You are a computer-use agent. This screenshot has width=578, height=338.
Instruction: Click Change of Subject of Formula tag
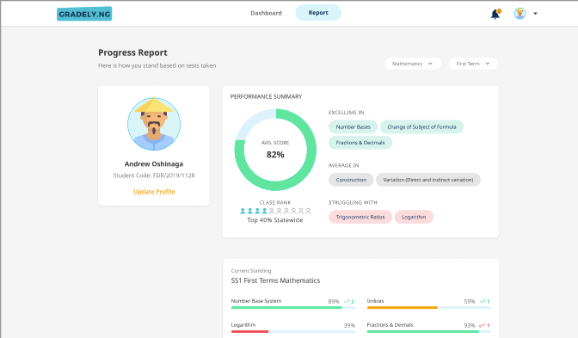pos(421,126)
